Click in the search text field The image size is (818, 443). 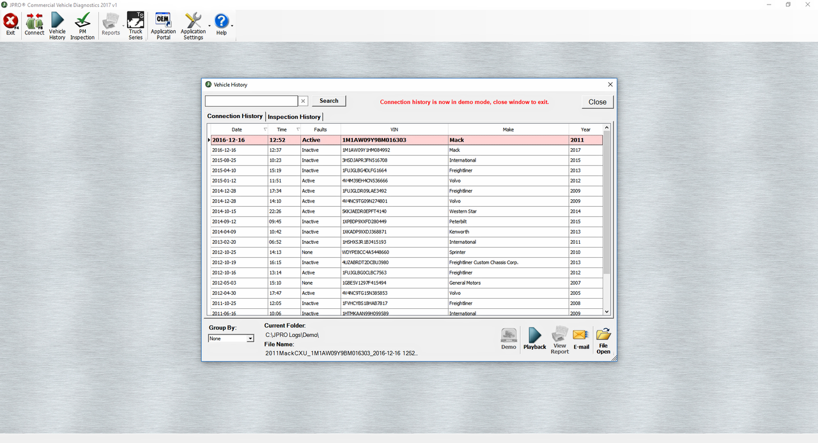point(251,101)
